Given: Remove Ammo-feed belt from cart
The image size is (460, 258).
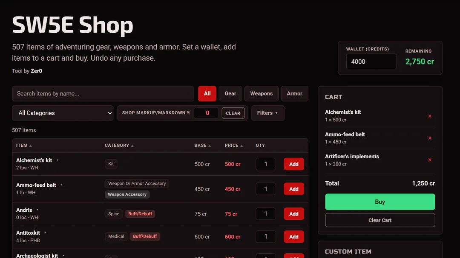Looking at the screenshot, I should (x=429, y=138).
